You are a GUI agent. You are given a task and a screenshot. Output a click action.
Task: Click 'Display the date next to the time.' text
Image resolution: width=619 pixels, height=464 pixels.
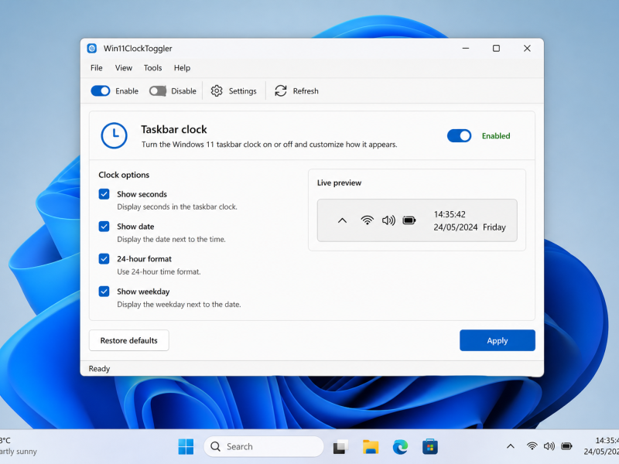pos(171,239)
